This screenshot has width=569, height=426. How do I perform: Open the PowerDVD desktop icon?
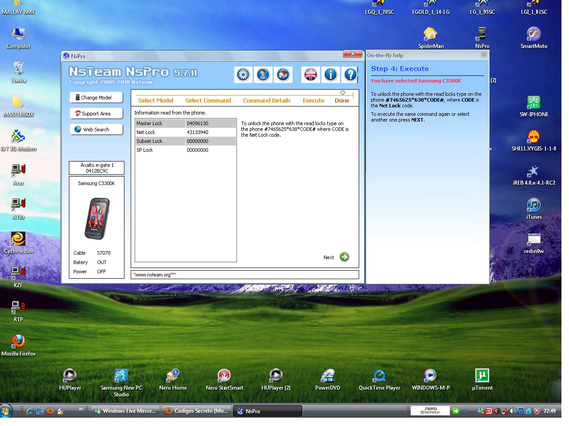point(328,379)
